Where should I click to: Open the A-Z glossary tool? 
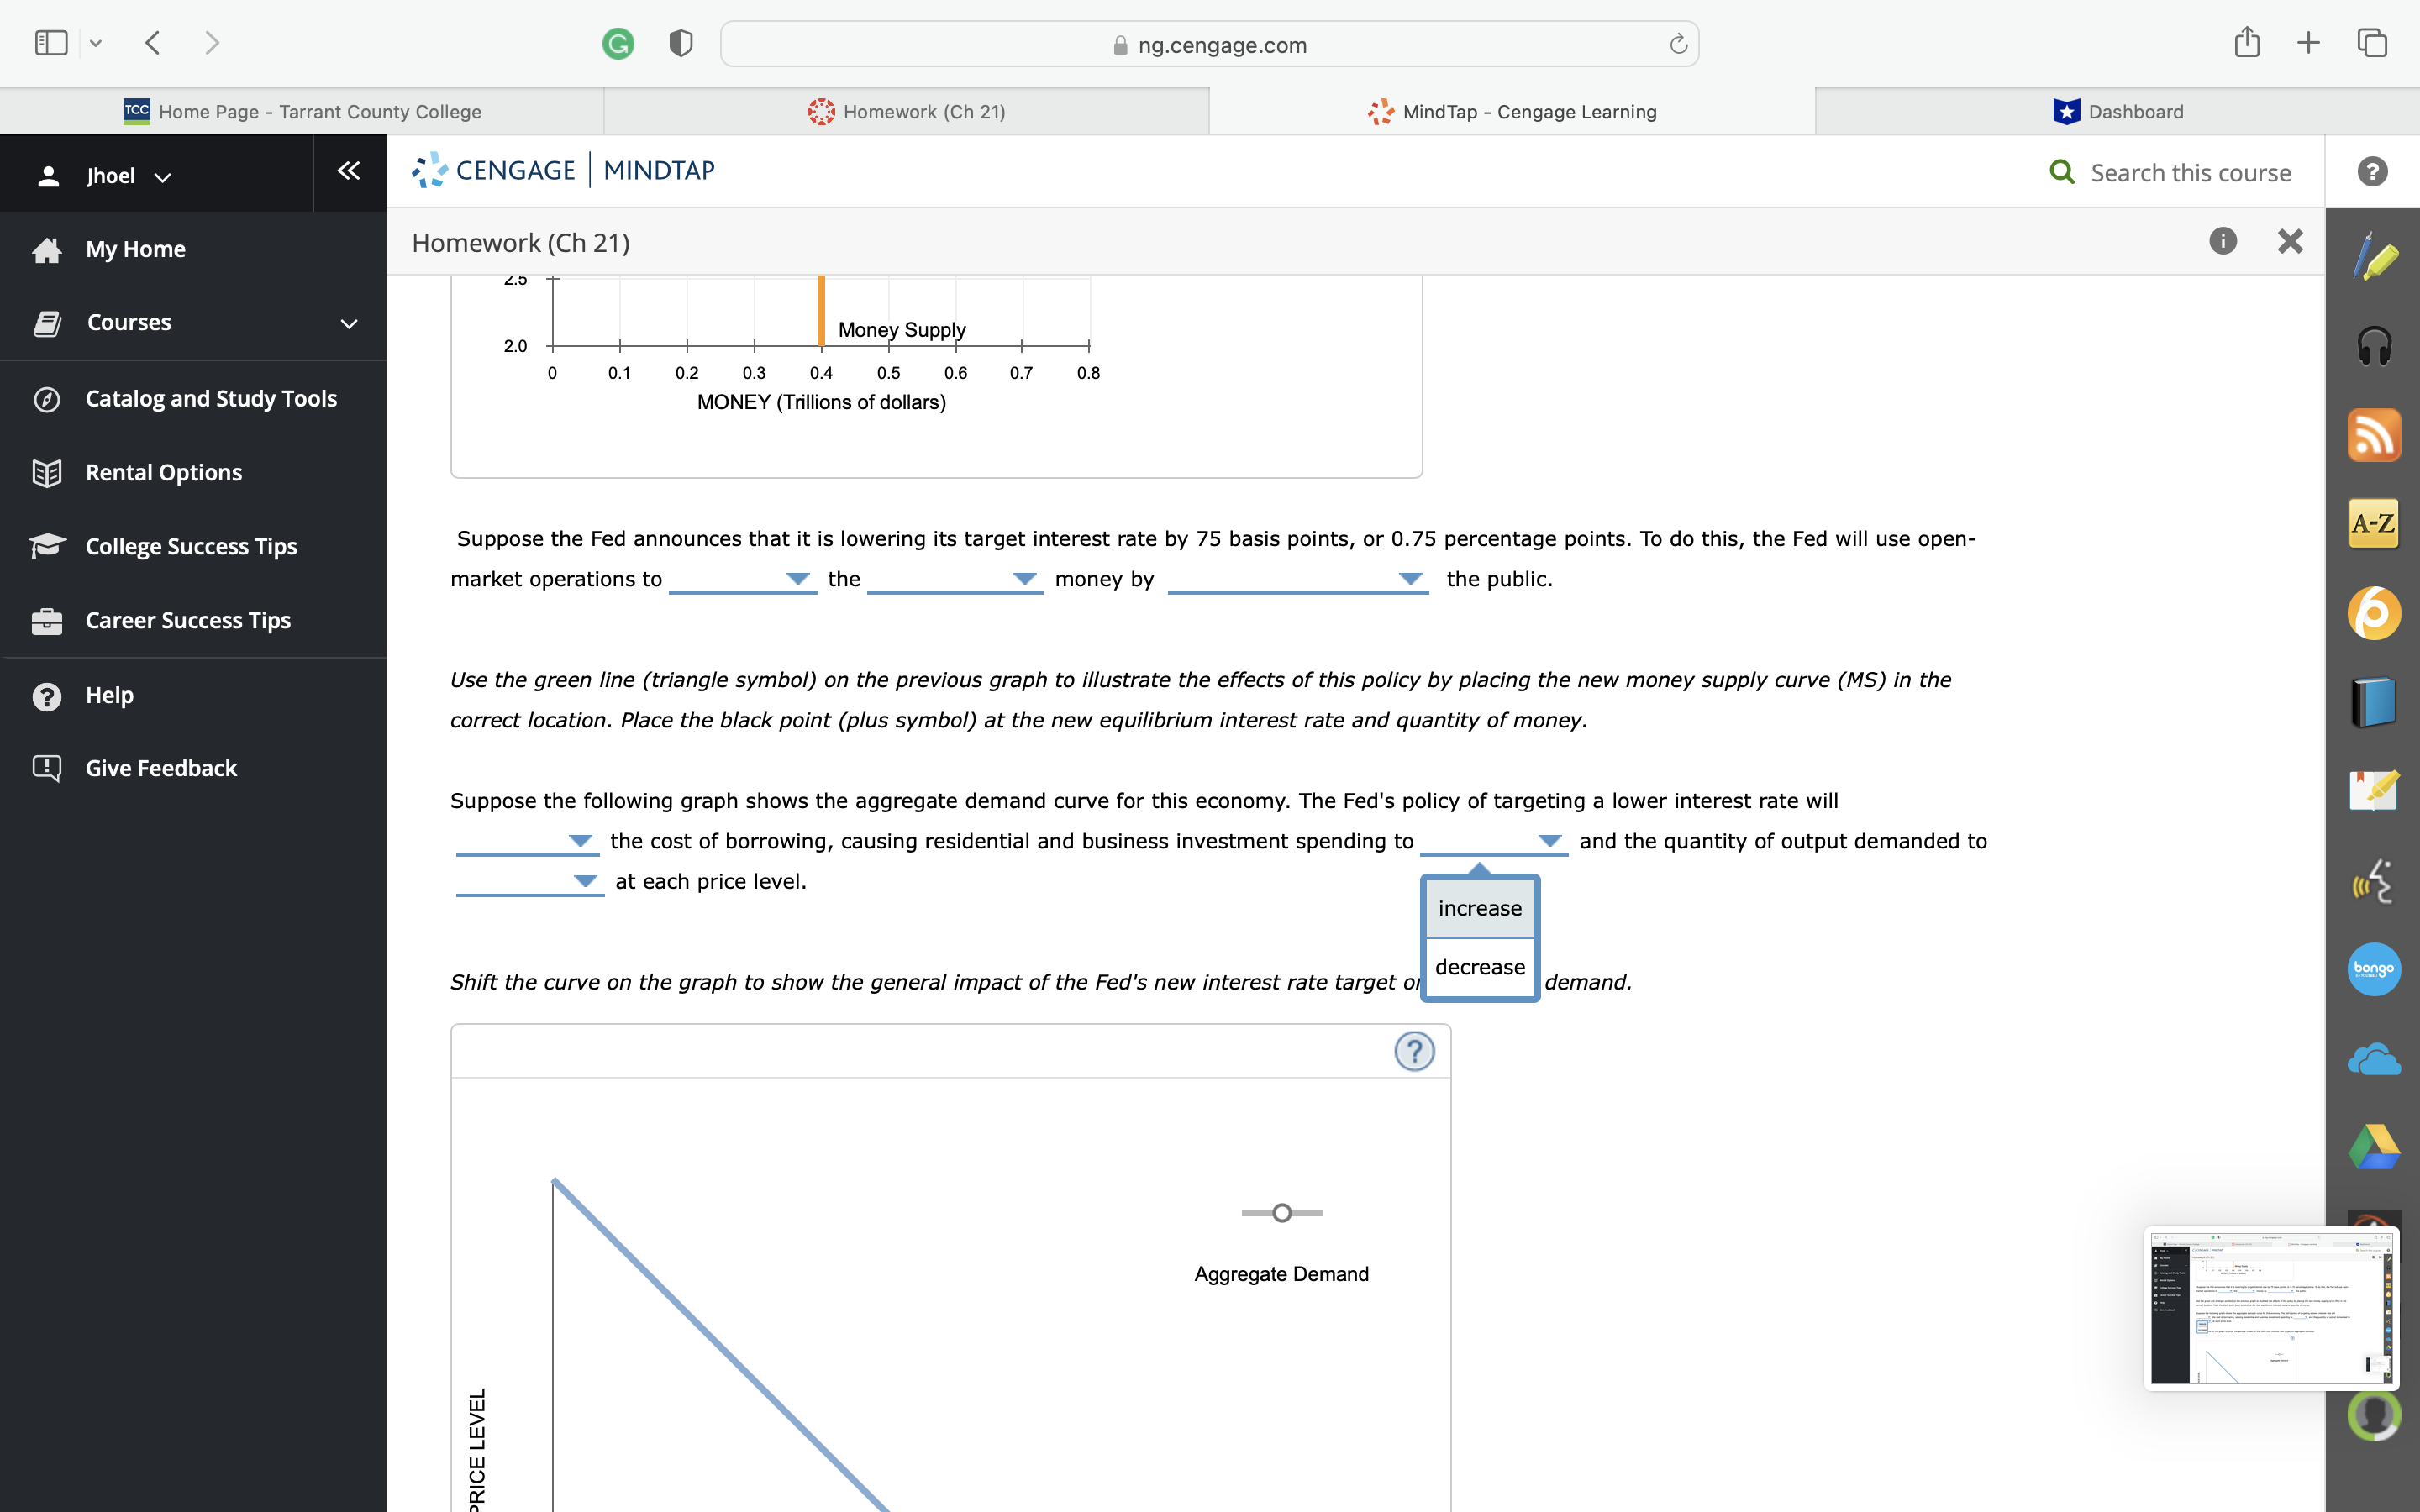(x=2374, y=523)
